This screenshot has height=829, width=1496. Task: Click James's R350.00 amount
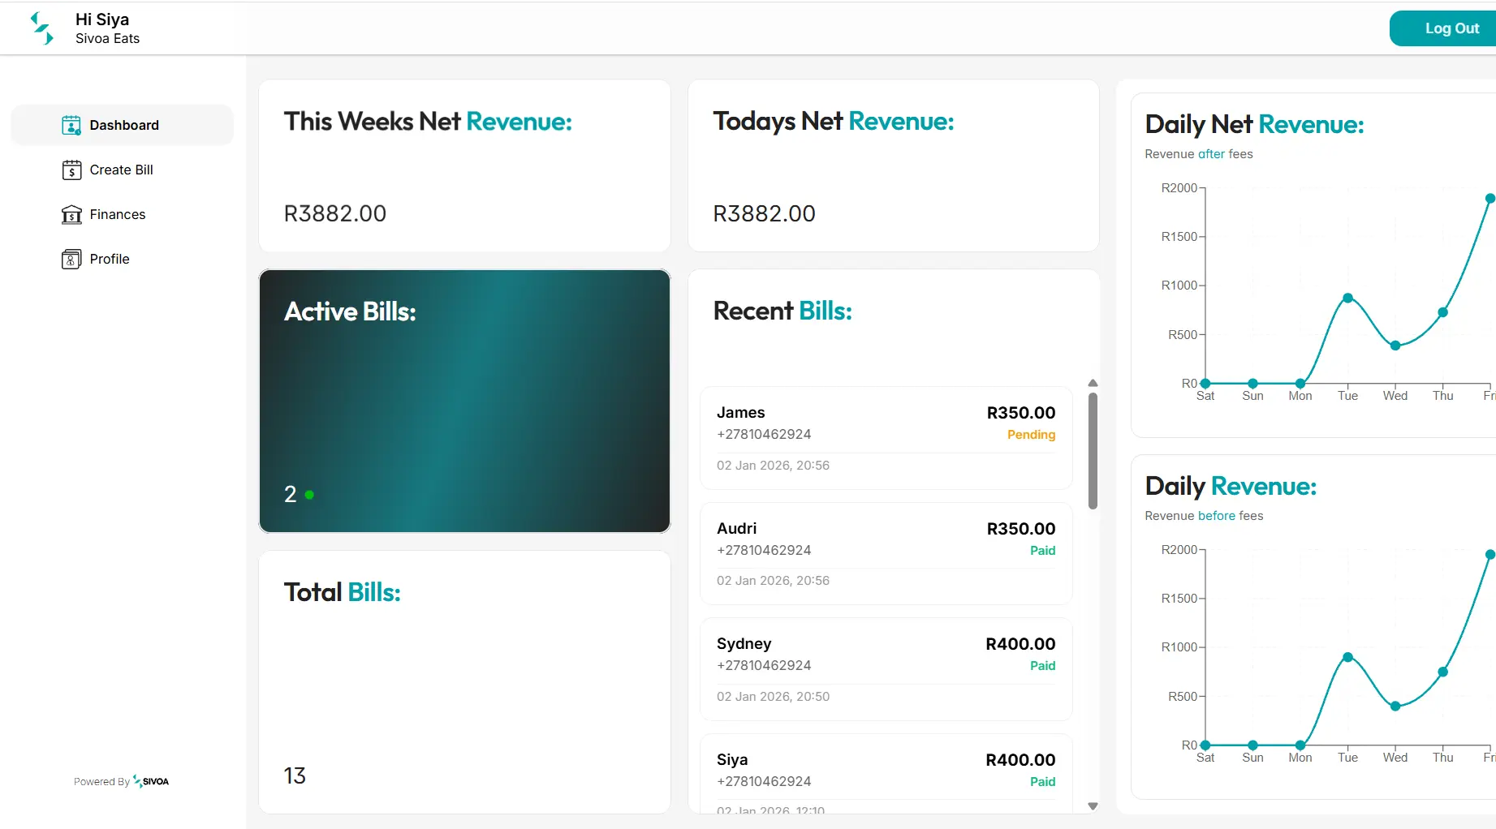coord(1021,413)
